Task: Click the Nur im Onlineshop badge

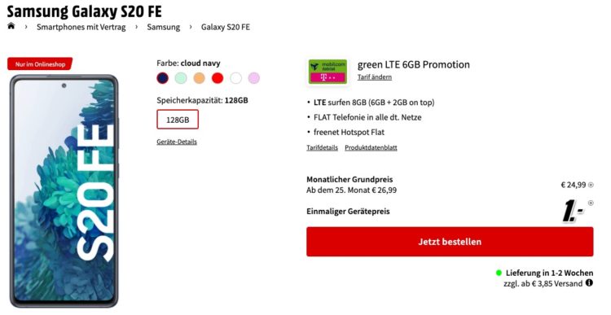Action: point(40,64)
